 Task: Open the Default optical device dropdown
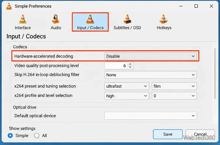point(151,116)
